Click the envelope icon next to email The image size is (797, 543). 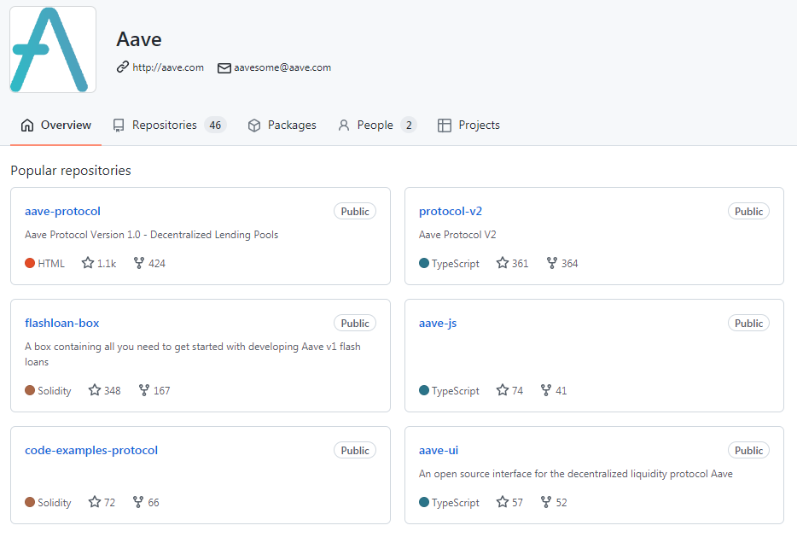[x=224, y=67]
